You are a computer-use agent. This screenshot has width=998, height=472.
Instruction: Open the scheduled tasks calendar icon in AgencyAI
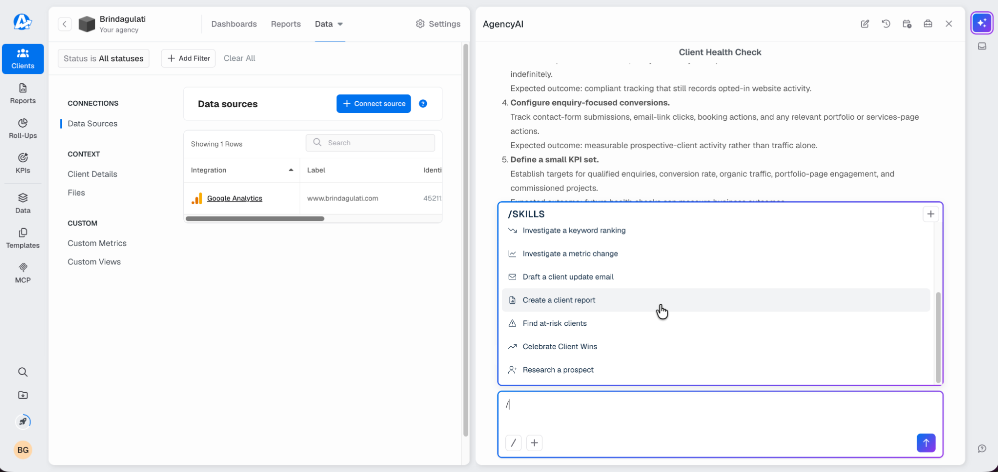[907, 24]
